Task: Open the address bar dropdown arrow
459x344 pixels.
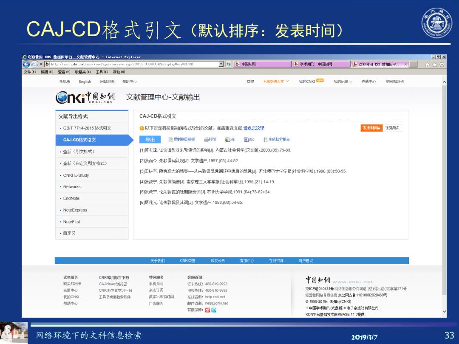Action: point(221,64)
